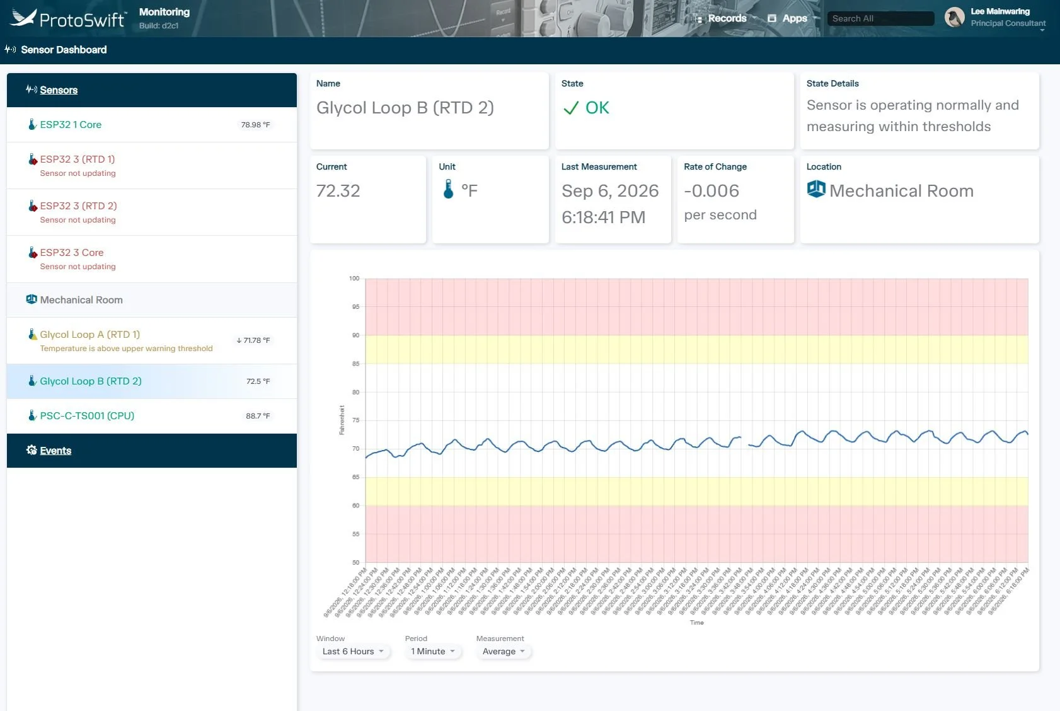Focus the Search All field

880,18
